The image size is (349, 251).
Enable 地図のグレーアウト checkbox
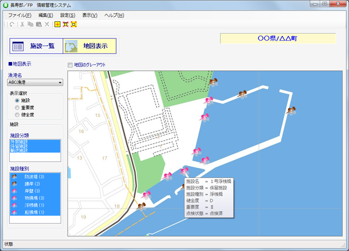pos(70,65)
